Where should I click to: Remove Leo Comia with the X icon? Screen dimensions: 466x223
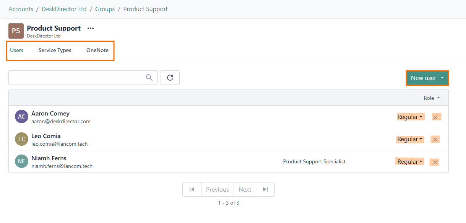point(435,139)
